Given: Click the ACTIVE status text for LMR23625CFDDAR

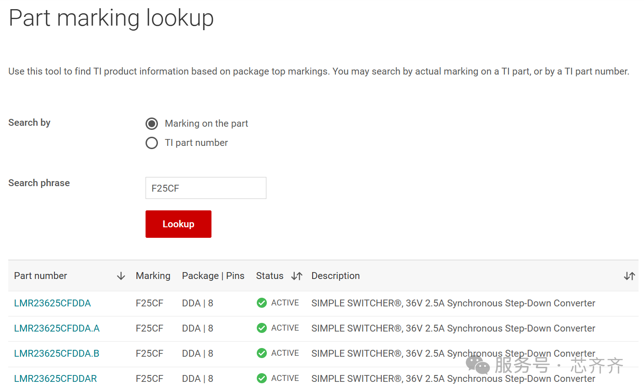Looking at the screenshot, I should click(285, 378).
